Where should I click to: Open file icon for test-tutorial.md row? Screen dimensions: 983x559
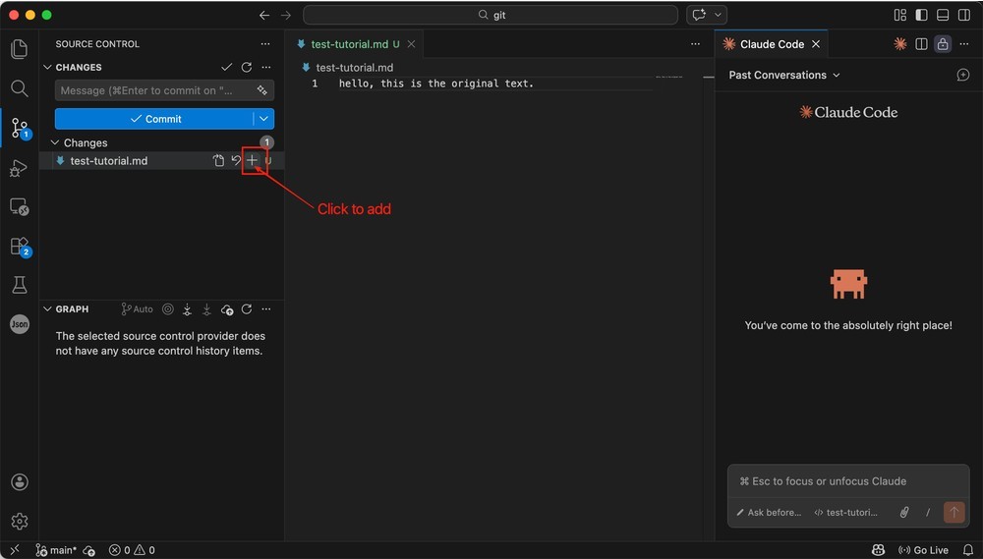click(218, 160)
